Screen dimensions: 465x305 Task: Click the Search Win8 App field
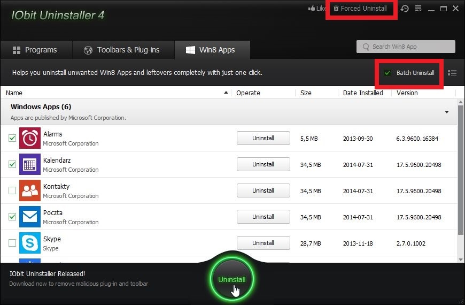tap(406, 47)
